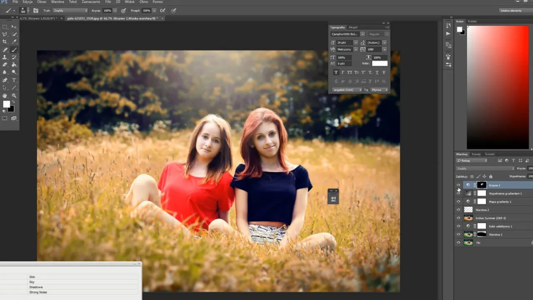Hide the Tło background layer
Screen dimensions: 533x300
pos(458,243)
